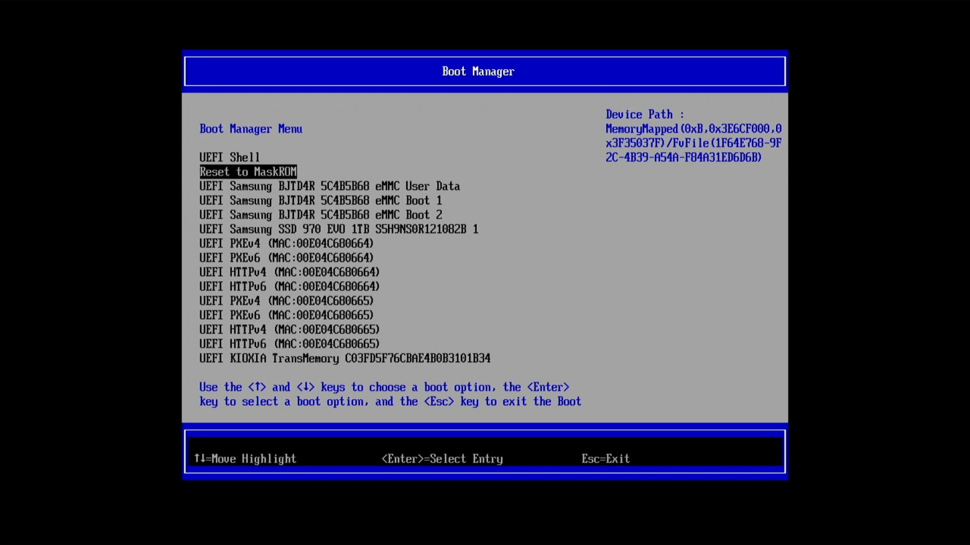
Task: Boot from the KIOXIA TransMemory USB entry
Action: click(345, 358)
